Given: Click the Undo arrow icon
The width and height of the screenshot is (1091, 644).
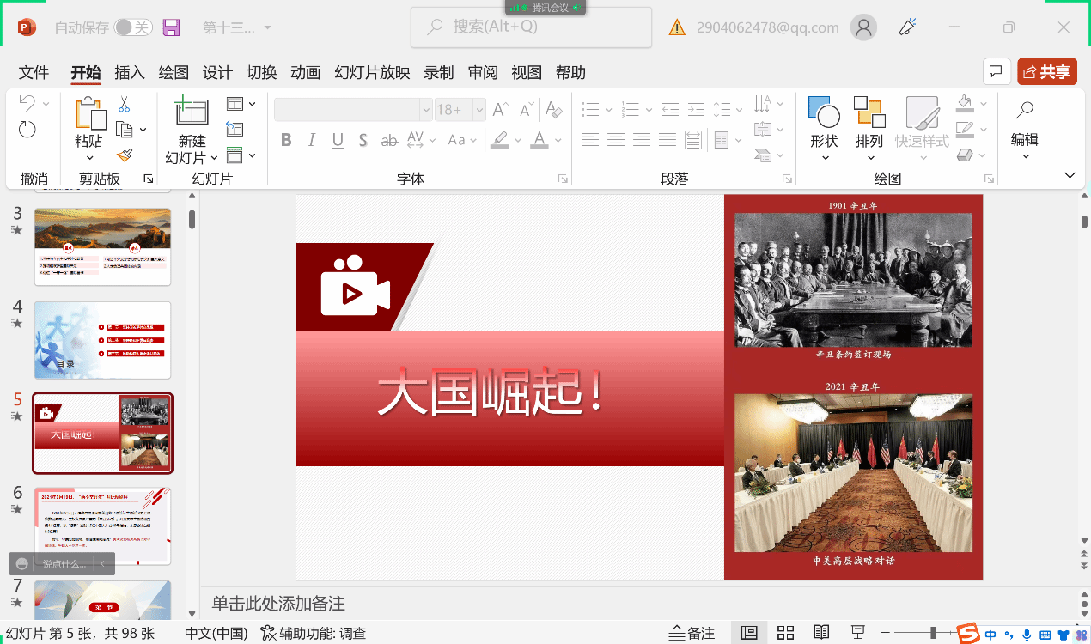Looking at the screenshot, I should click(27, 103).
